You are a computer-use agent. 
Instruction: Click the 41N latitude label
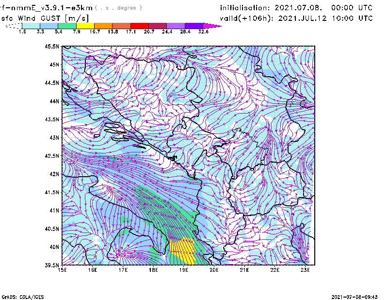click(54, 210)
